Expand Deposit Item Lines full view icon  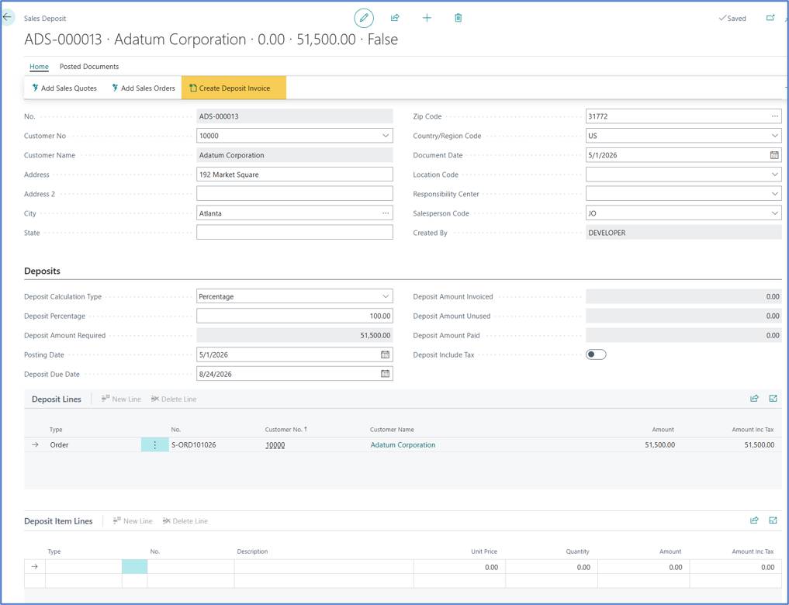click(x=773, y=520)
